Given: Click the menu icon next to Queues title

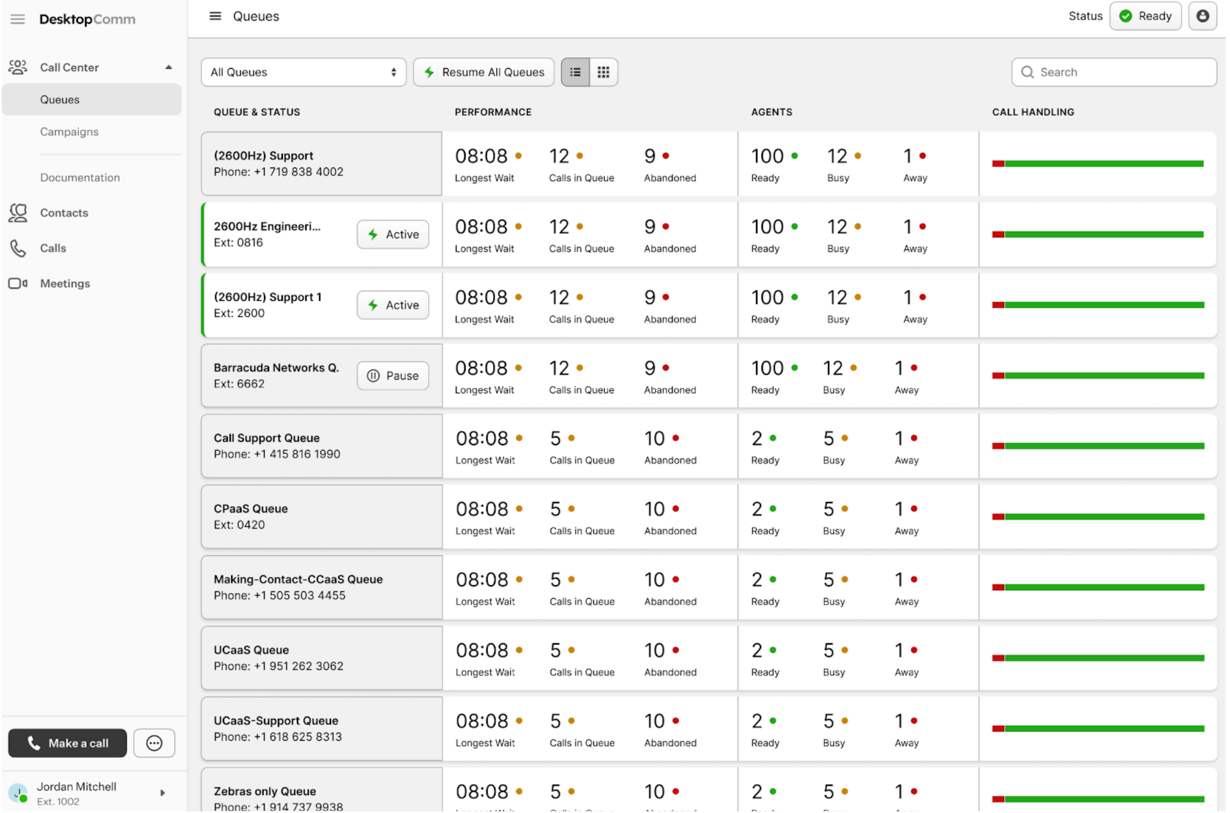Looking at the screenshot, I should tap(215, 16).
